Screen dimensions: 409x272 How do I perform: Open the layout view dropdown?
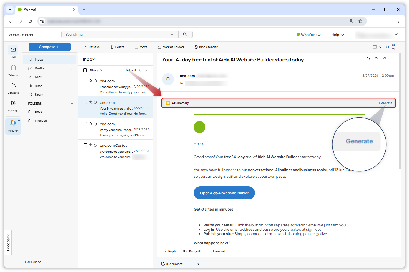pyautogui.click(x=377, y=47)
